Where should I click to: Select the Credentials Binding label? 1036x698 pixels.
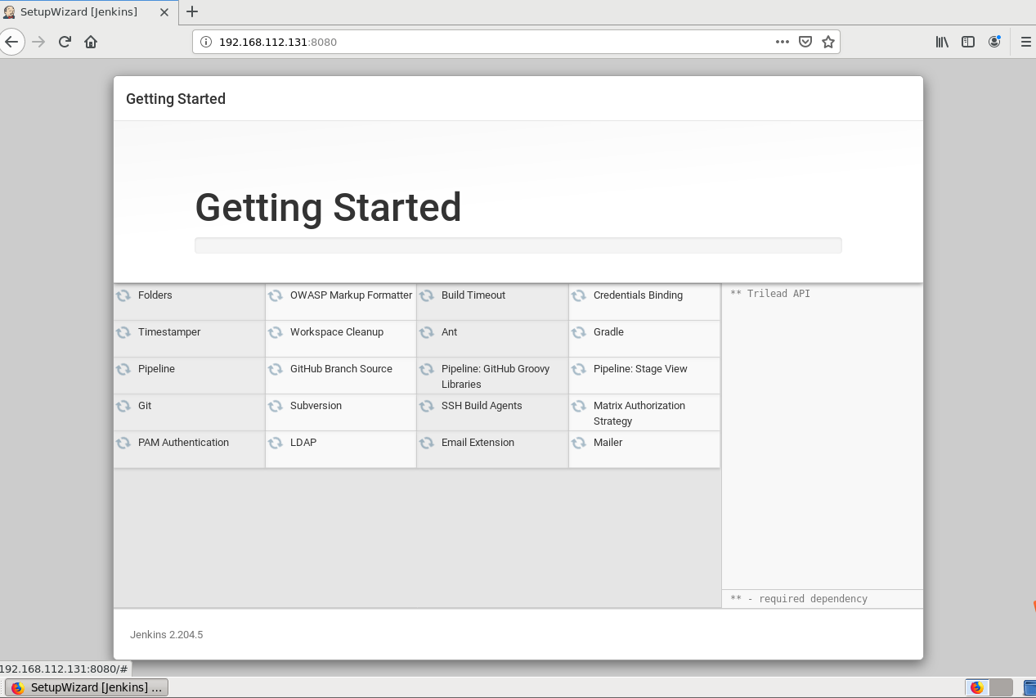tap(638, 295)
